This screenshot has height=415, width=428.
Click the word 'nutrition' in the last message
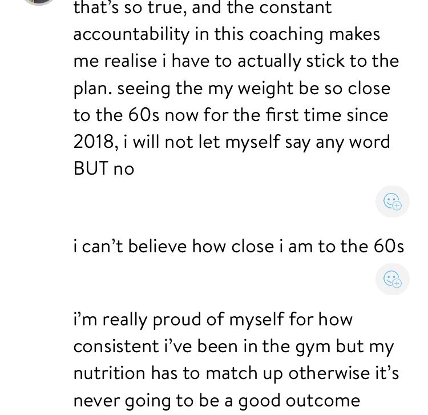click(109, 373)
